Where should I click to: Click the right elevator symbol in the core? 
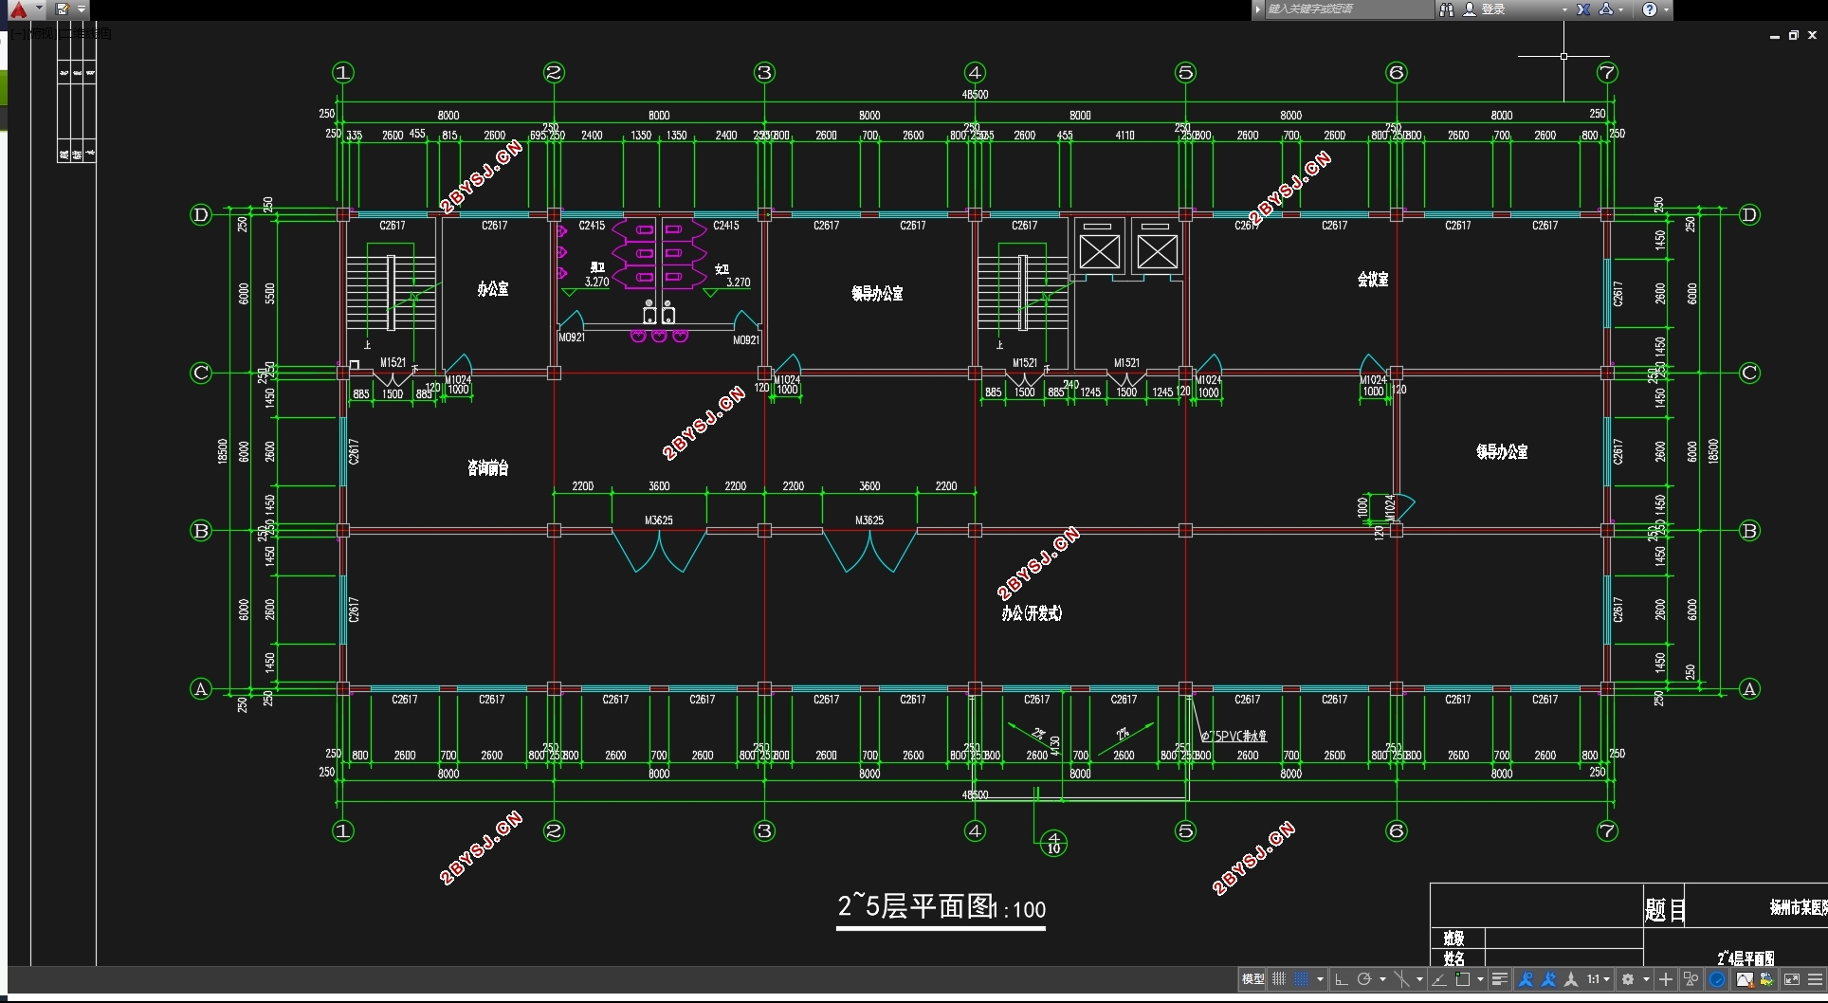[x=1157, y=251]
